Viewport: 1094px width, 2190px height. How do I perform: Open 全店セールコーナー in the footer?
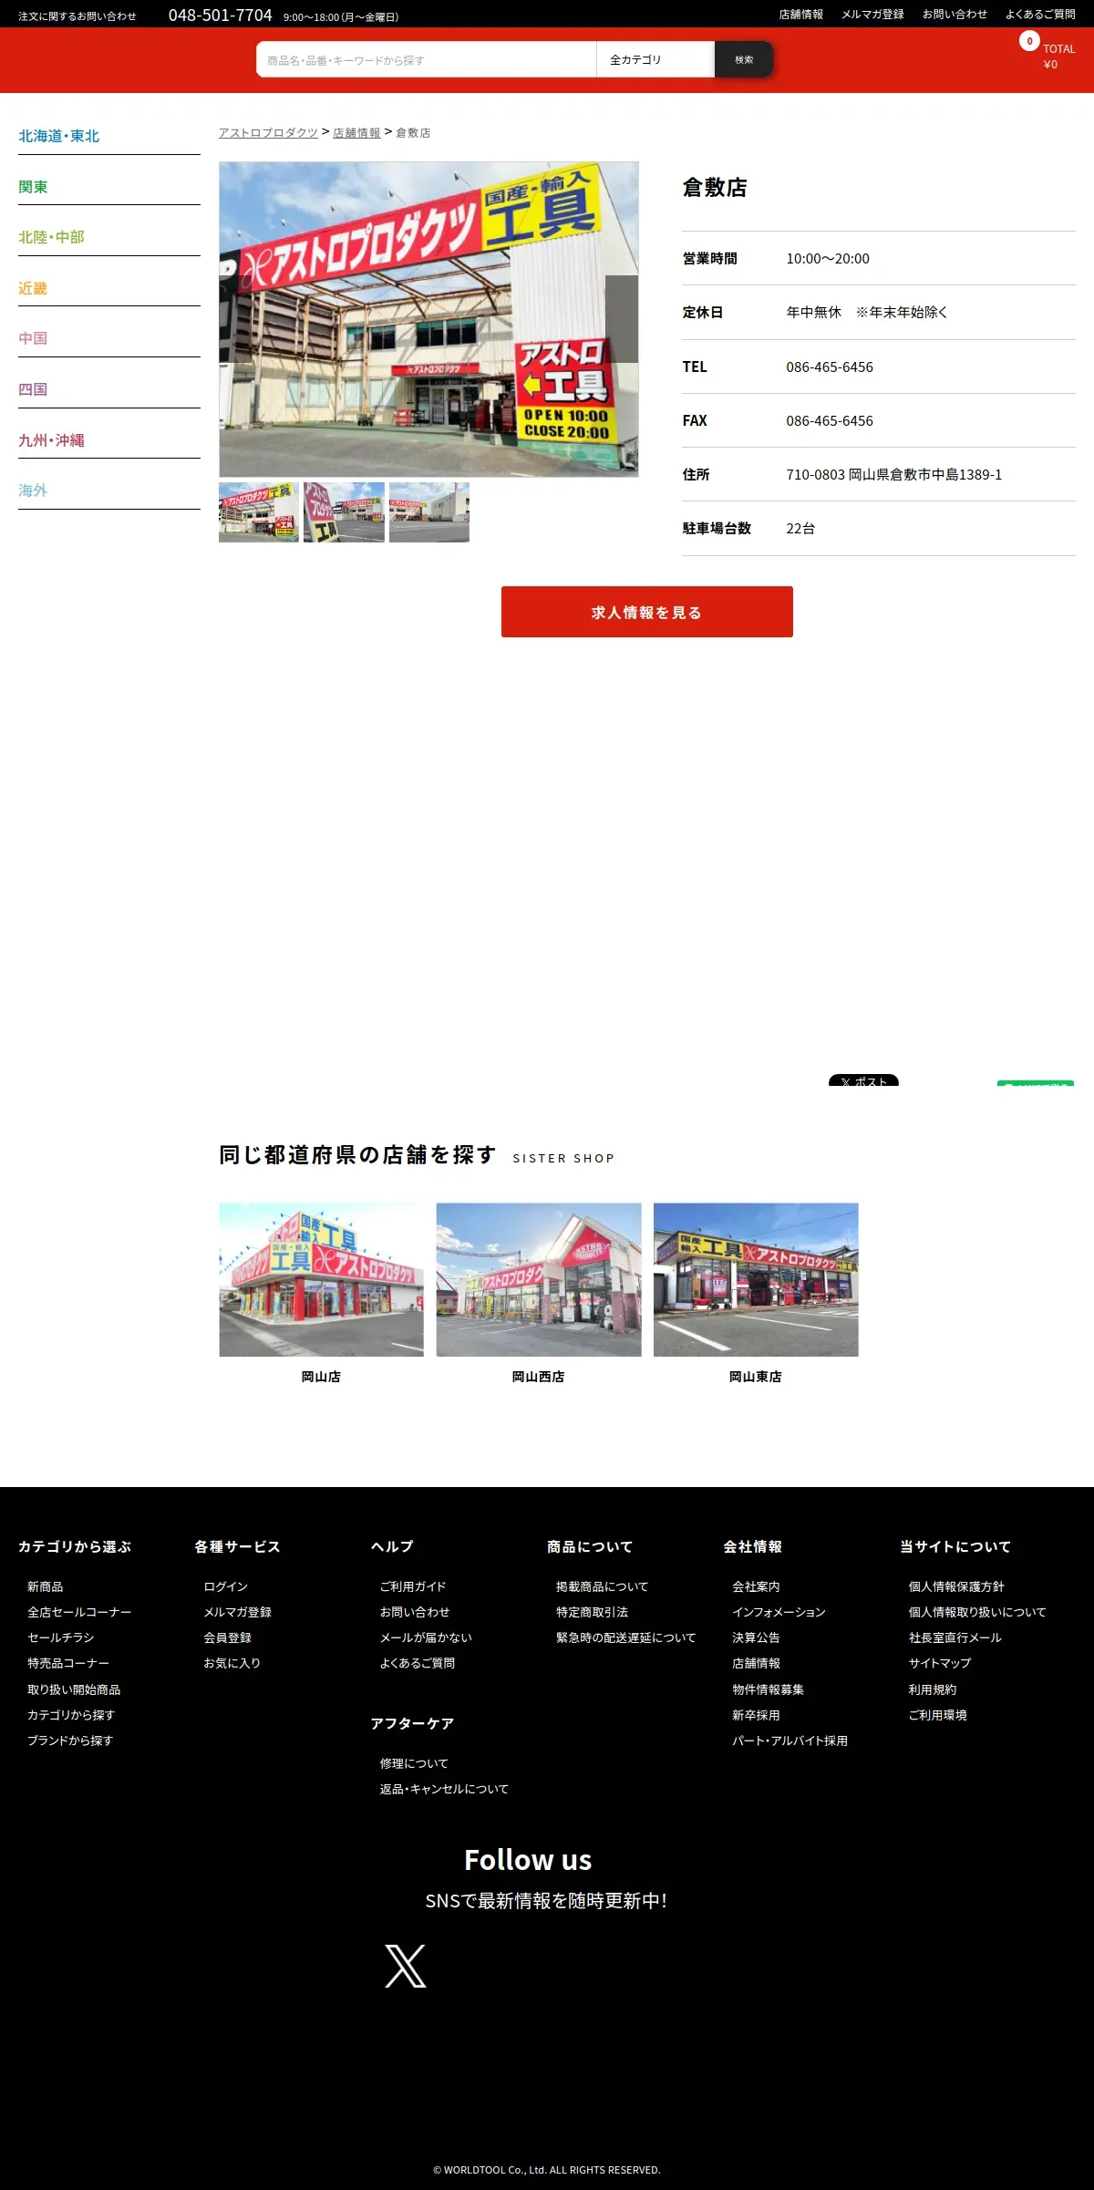point(79,1612)
